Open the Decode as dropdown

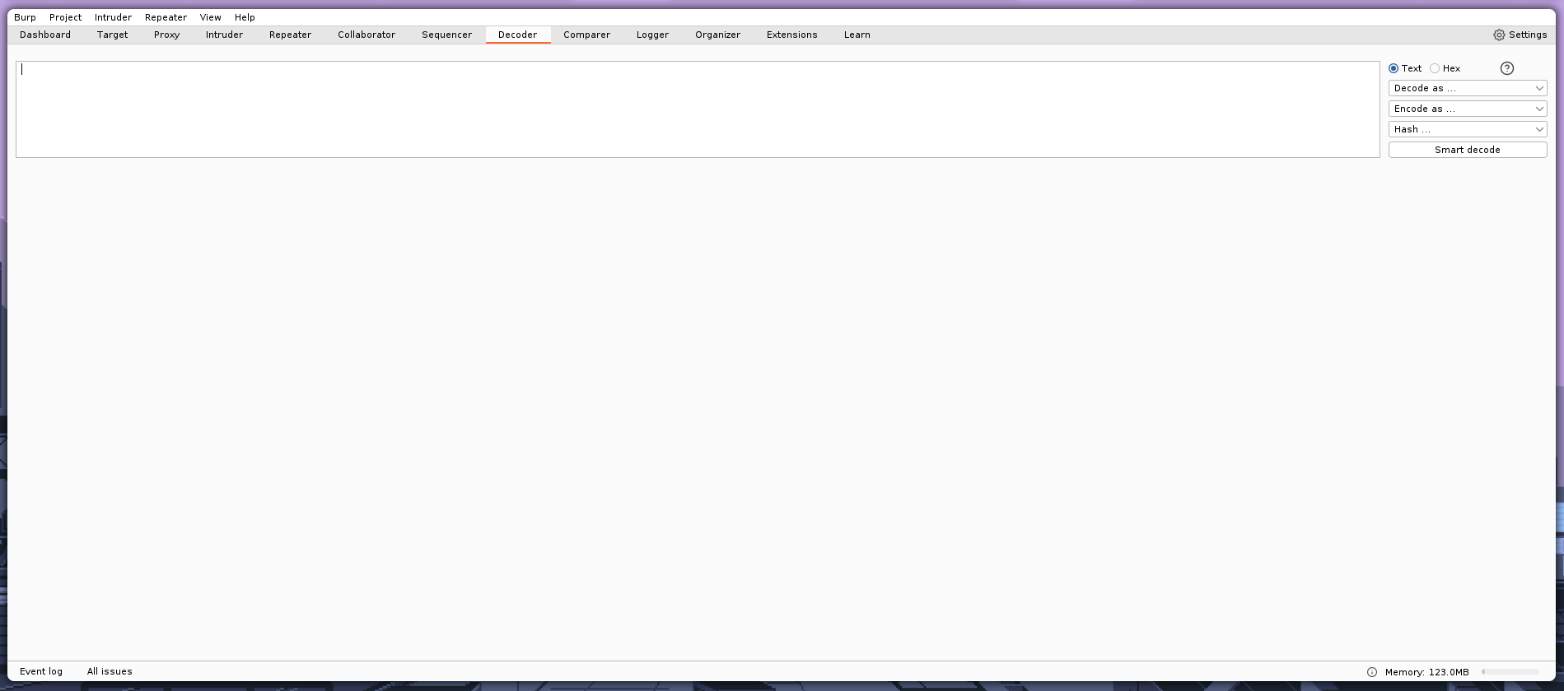point(1468,88)
